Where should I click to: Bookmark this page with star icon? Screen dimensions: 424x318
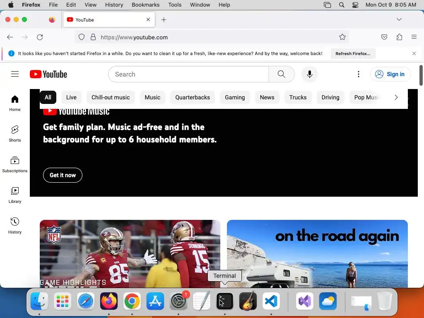pos(342,37)
